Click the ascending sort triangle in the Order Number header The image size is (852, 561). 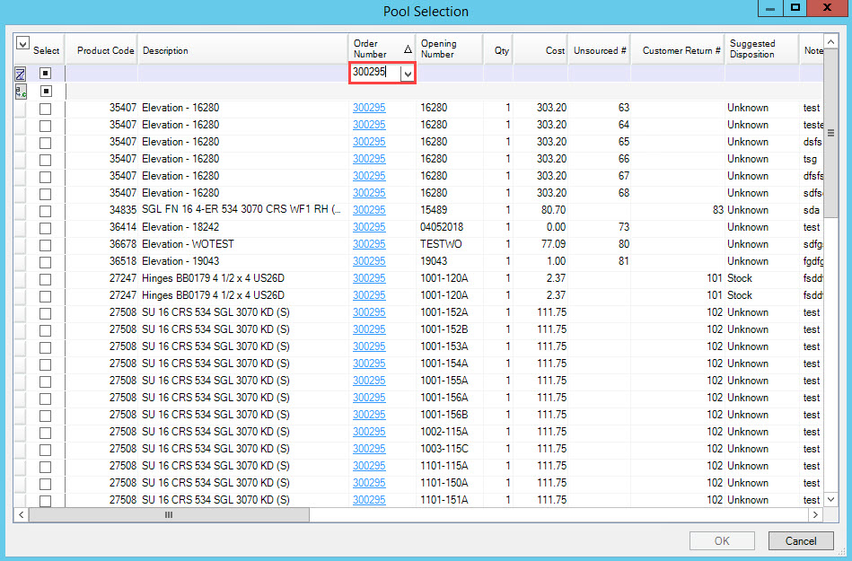coord(408,49)
